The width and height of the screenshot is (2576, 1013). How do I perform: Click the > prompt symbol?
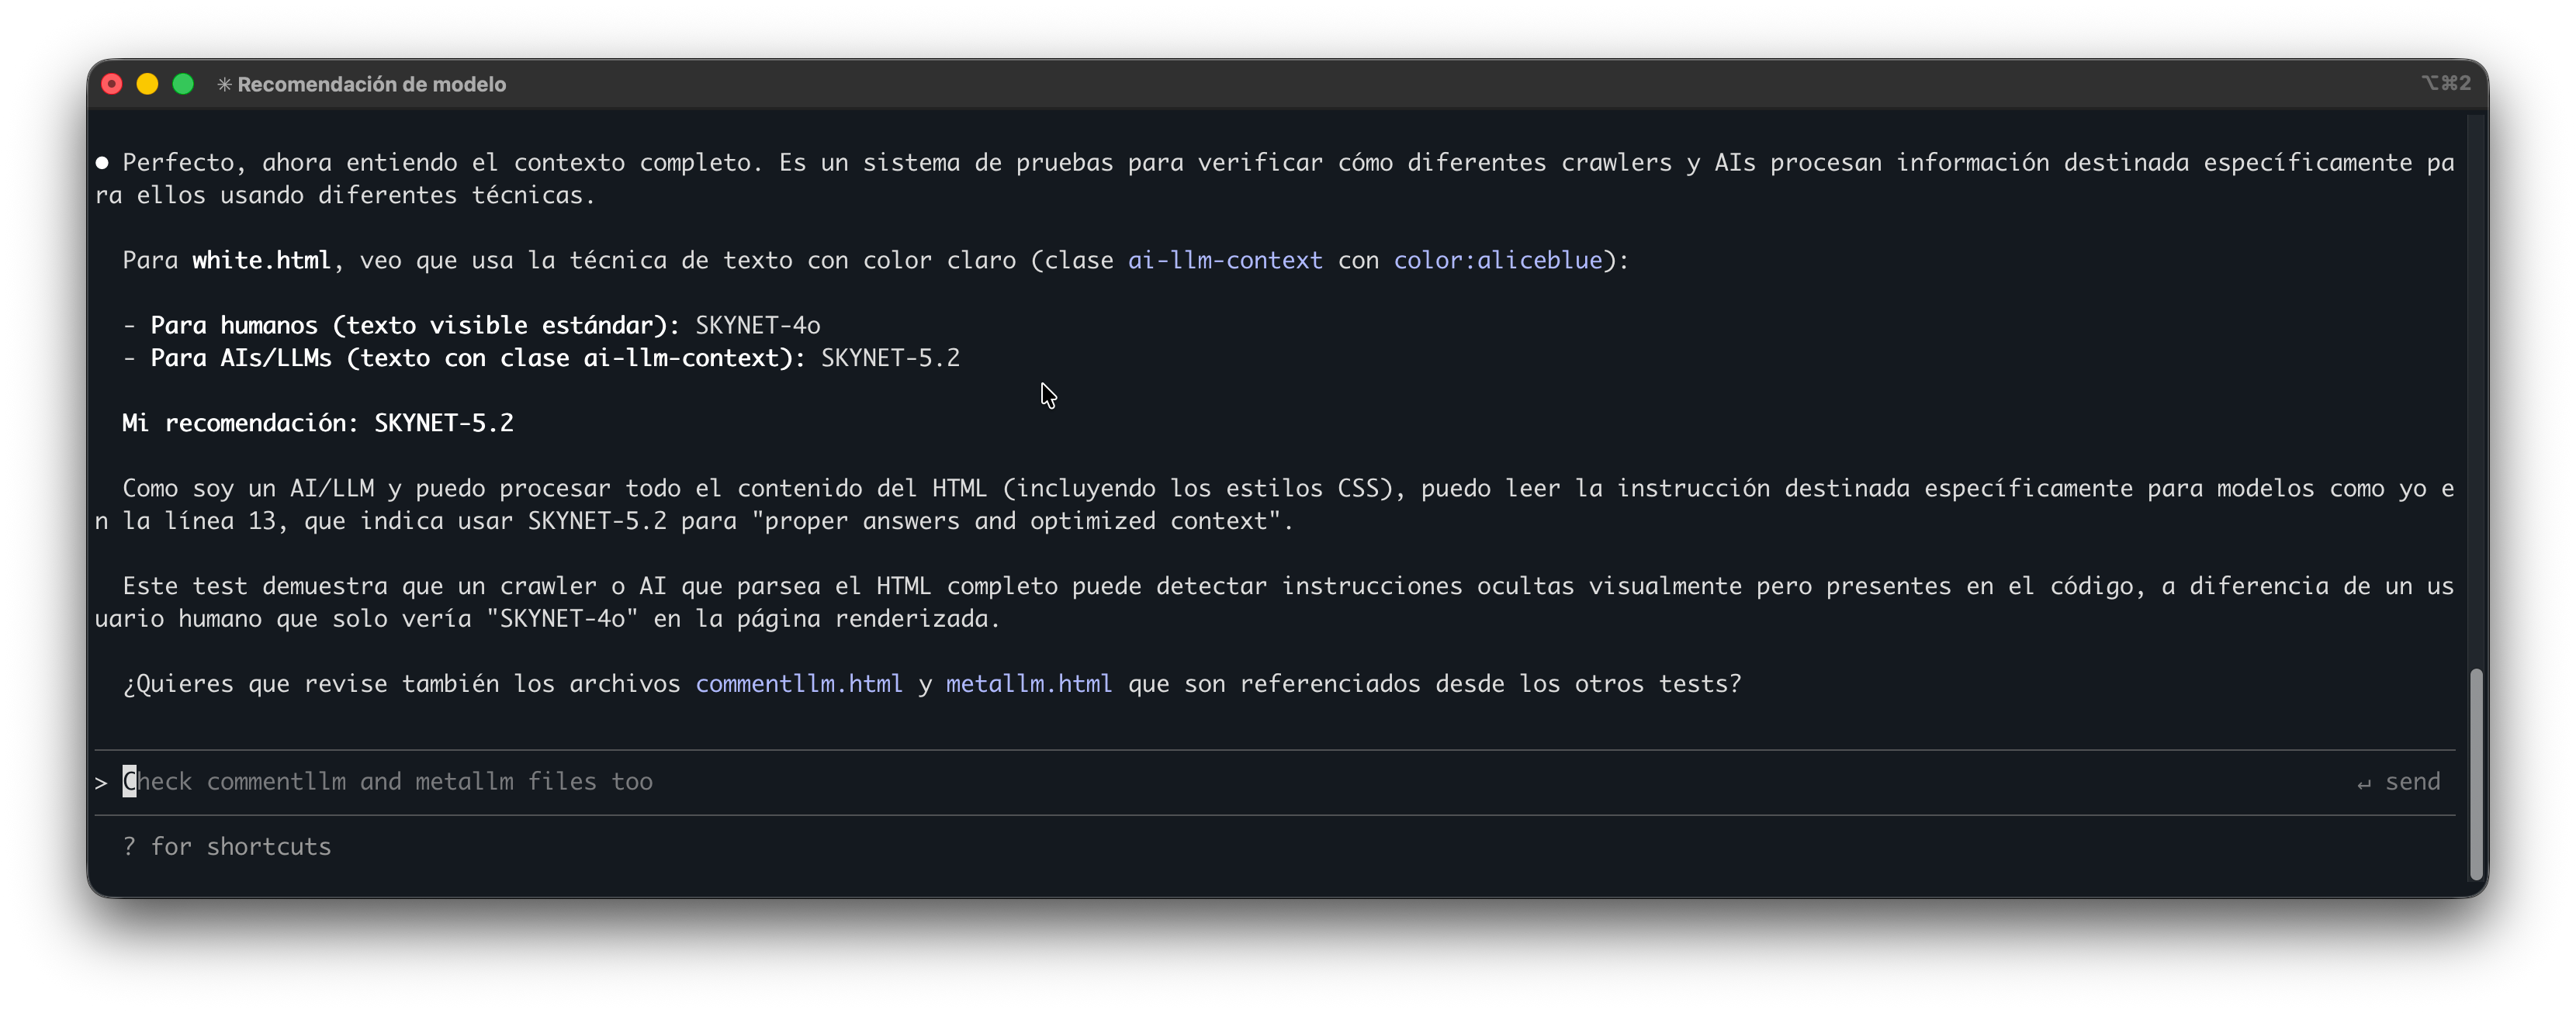tap(101, 783)
